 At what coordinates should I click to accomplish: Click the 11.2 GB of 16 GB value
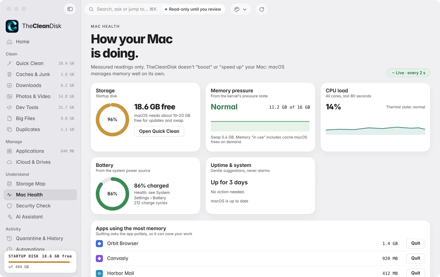[x=290, y=107]
